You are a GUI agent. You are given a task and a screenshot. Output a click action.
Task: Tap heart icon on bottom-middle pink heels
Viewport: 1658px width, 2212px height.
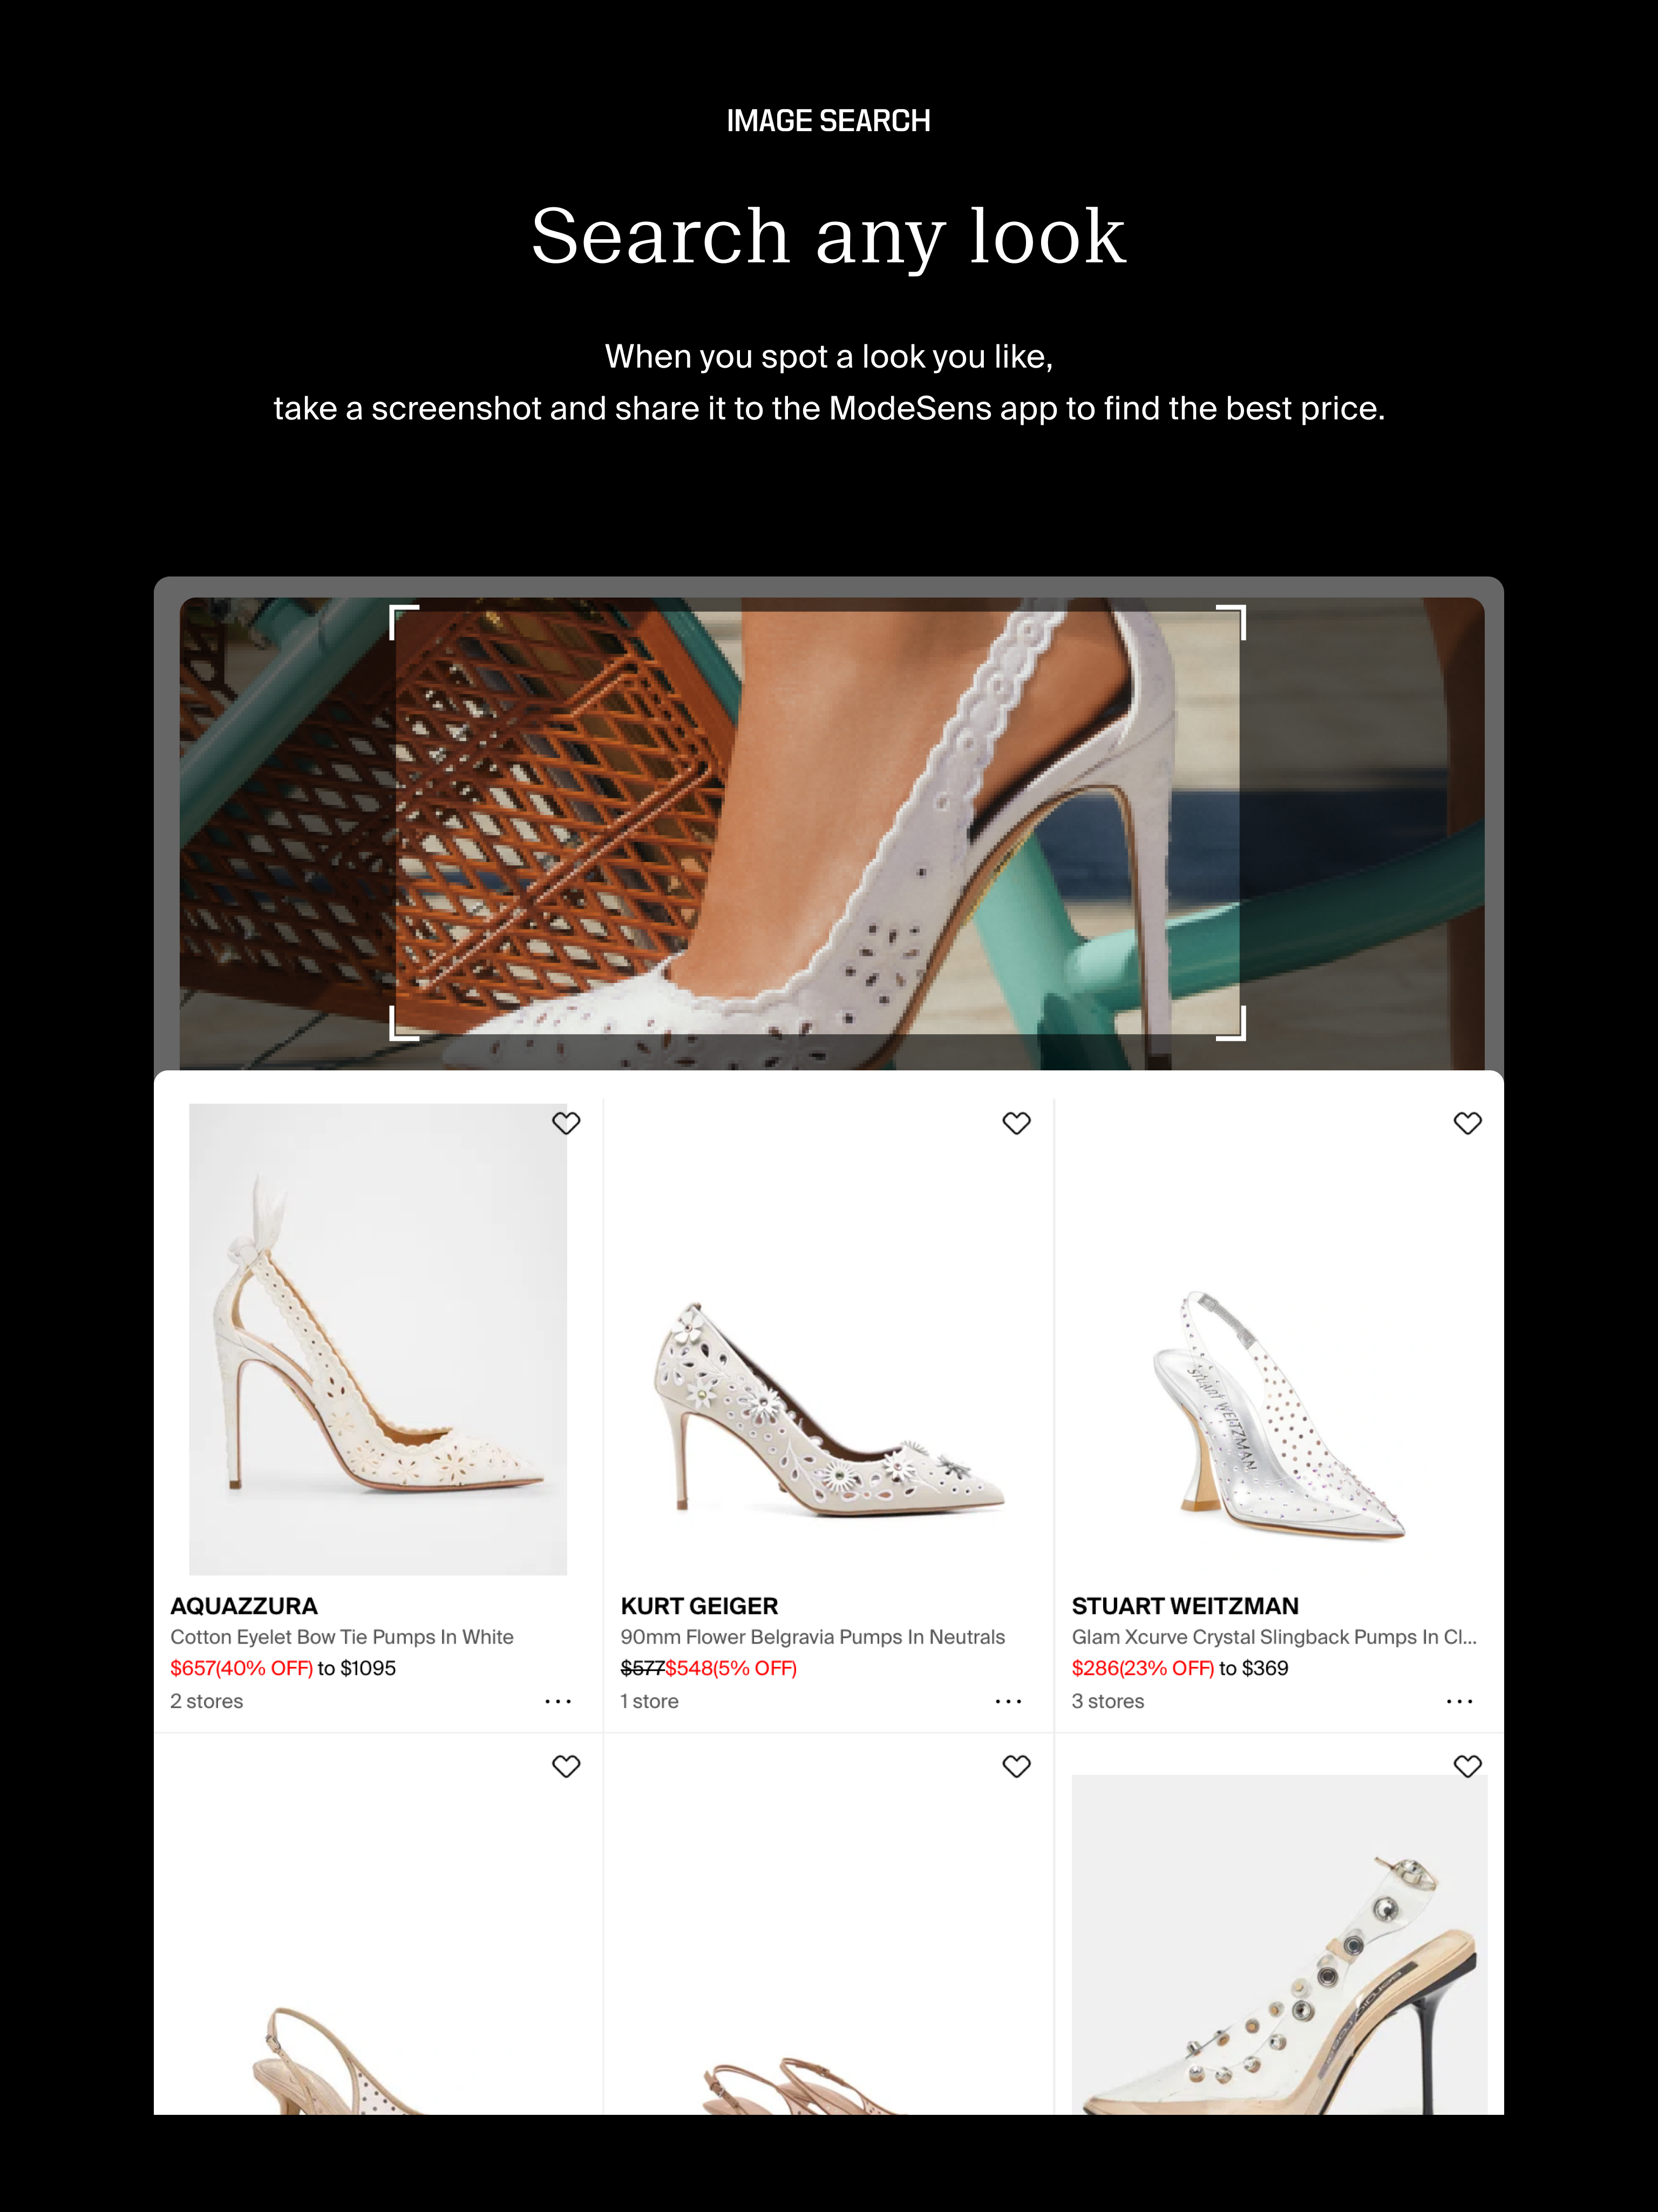pos(1016,1766)
